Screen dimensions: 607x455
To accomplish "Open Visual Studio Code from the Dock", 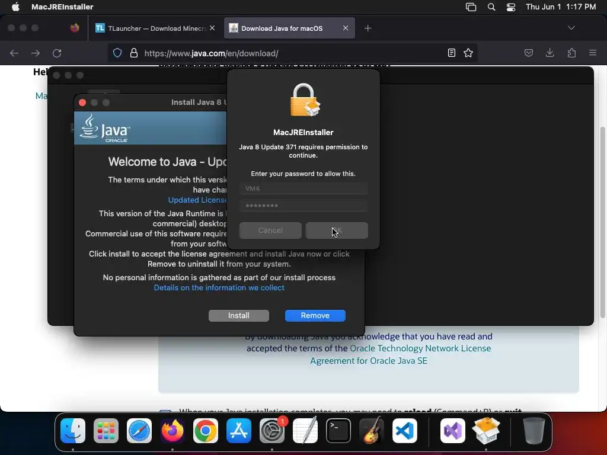I will (404, 431).
